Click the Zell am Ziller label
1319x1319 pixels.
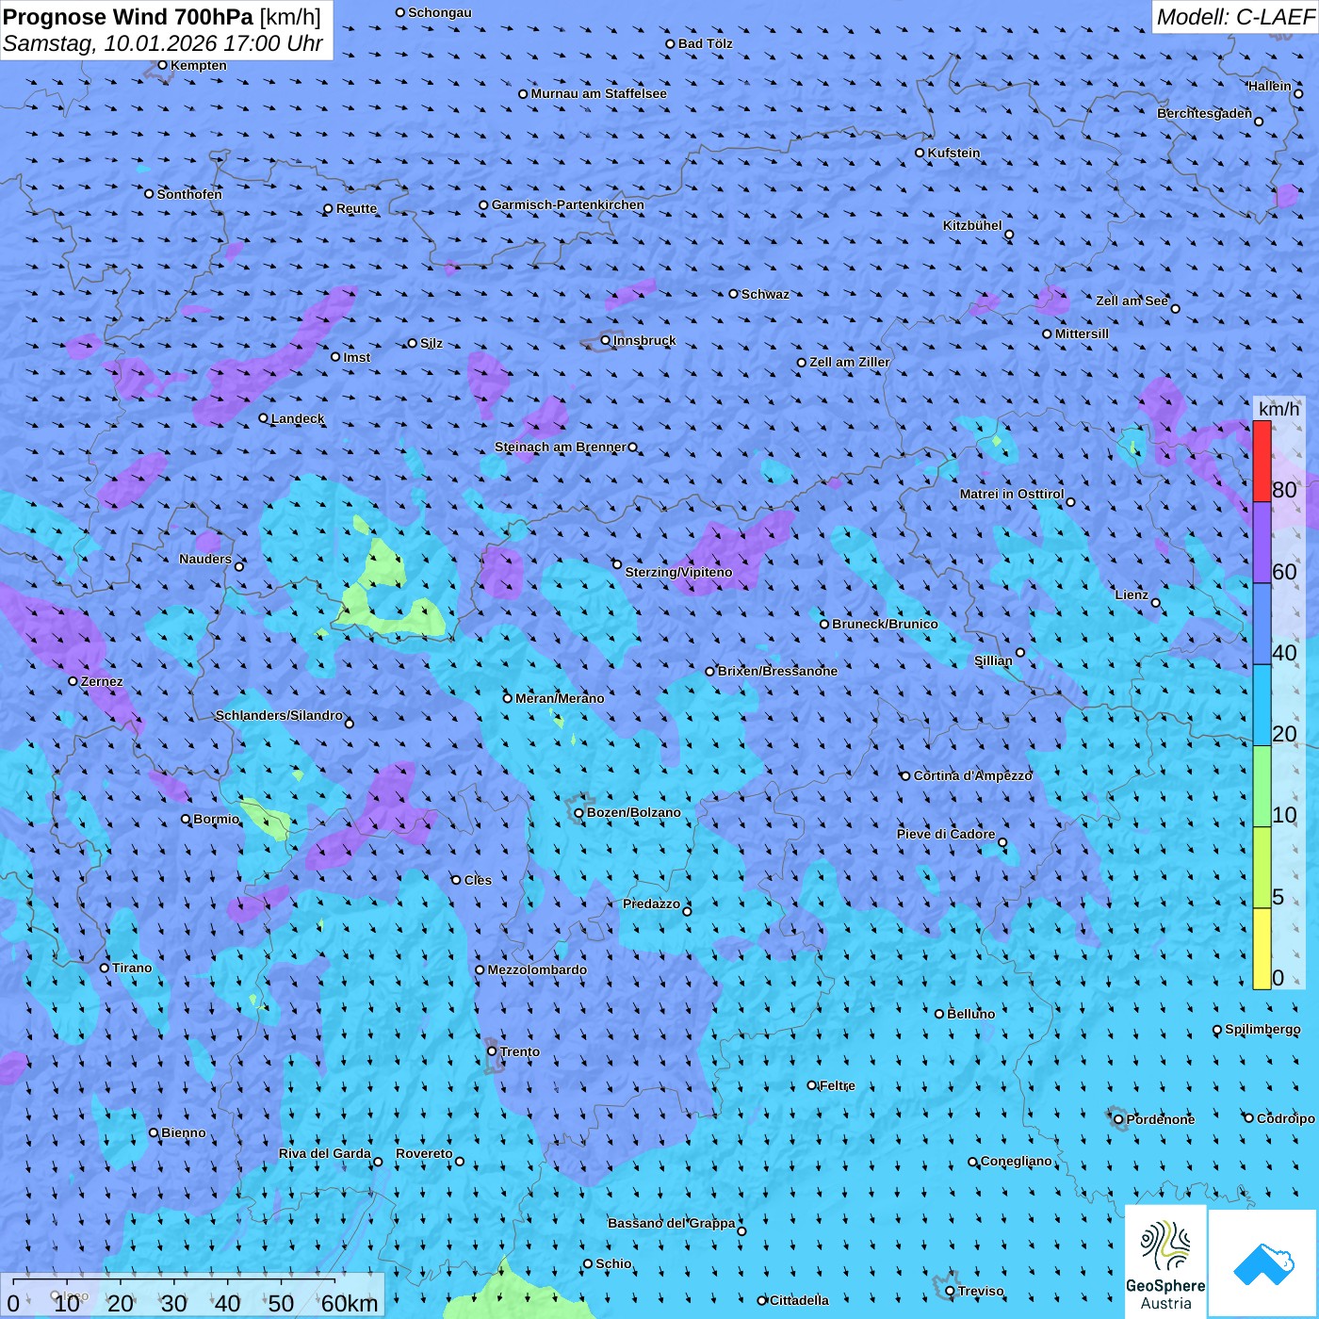click(850, 362)
